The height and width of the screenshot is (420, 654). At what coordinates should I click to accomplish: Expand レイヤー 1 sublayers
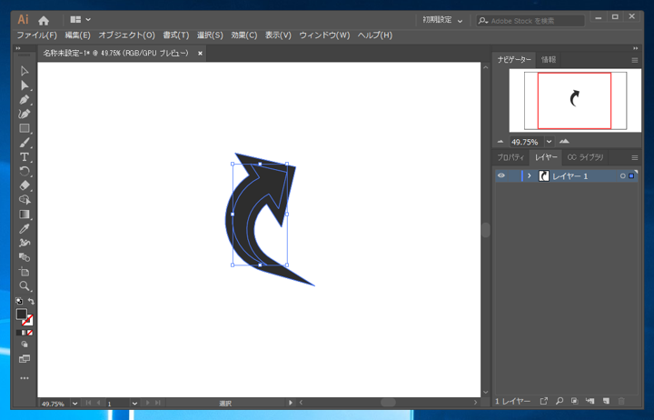pos(530,175)
